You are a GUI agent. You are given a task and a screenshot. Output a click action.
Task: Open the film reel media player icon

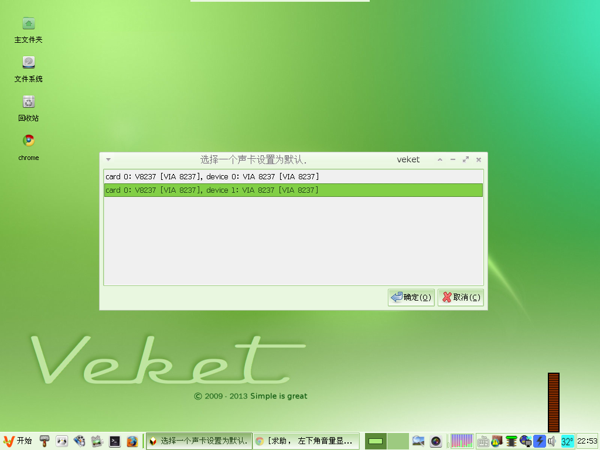[x=79, y=441]
